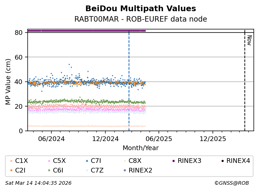259x191 pixels.
Task: Click the C1X pink legend marker
Action: [x=11, y=161]
